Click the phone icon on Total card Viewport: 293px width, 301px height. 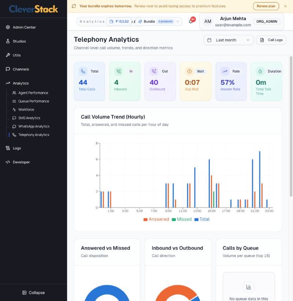[83, 71]
